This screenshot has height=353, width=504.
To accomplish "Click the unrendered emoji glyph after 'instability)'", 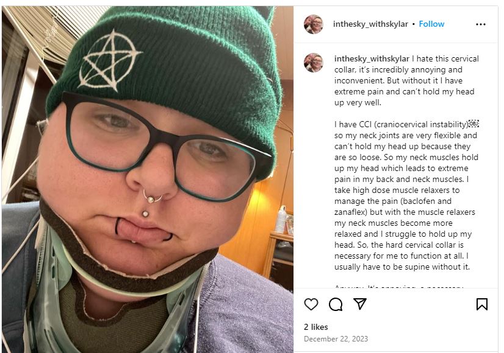I will (x=473, y=124).
